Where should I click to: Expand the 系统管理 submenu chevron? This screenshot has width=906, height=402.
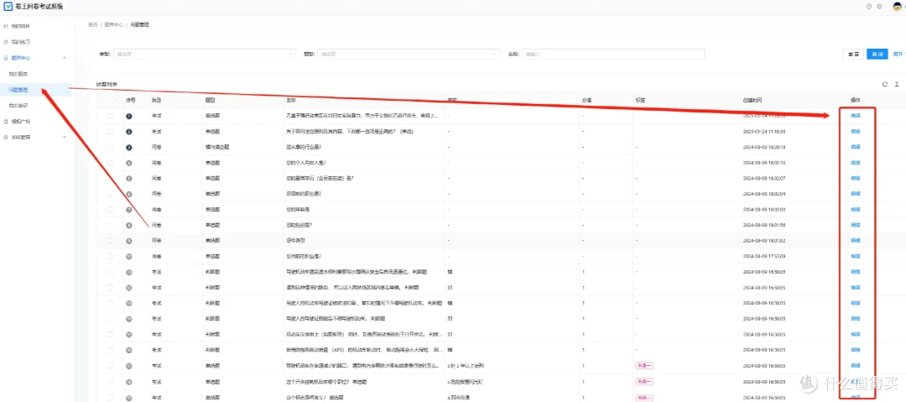pyautogui.click(x=64, y=137)
